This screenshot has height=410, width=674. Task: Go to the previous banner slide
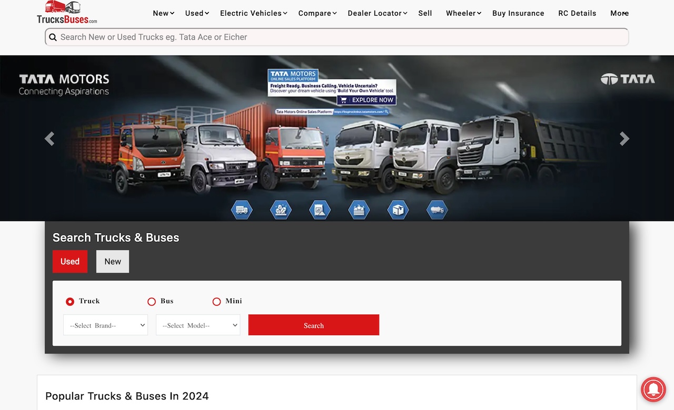tap(49, 139)
